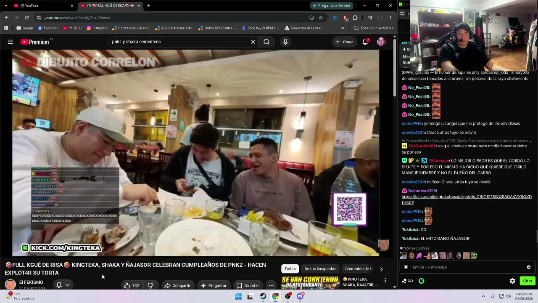This screenshot has width=538, height=303.
Task: Open a new Chrome tab
Action: (149, 5)
